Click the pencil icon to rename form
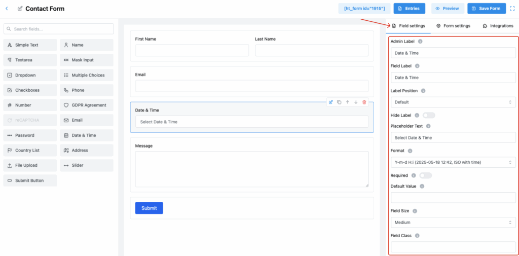The image size is (519, 256). tap(20, 9)
